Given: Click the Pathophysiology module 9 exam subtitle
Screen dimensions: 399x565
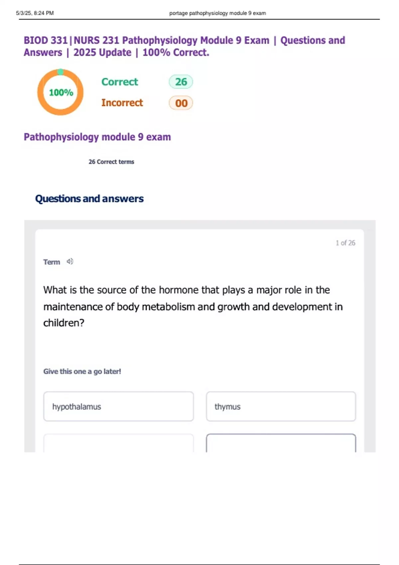Looking at the screenshot, I should point(97,137).
